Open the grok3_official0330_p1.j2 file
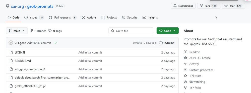The image size is (251, 93). pos(30,86)
